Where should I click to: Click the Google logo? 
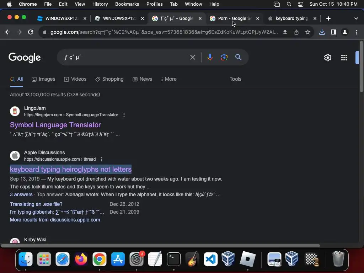25,58
